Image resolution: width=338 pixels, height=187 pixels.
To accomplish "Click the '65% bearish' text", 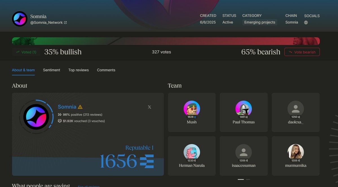I will point(260,52).
